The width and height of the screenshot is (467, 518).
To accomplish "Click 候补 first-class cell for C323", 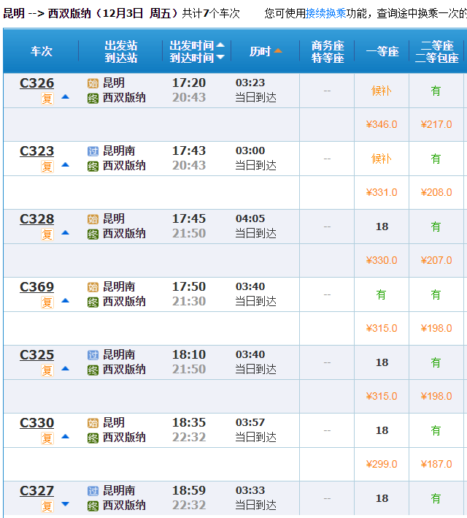I will coord(382,159).
